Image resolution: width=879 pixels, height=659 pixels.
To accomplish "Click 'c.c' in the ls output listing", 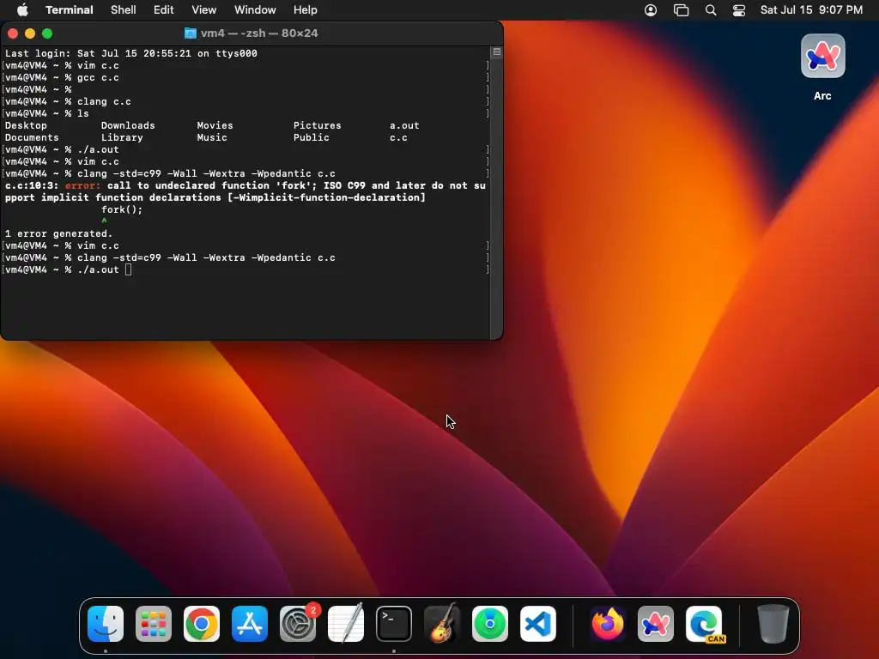I will (x=398, y=137).
